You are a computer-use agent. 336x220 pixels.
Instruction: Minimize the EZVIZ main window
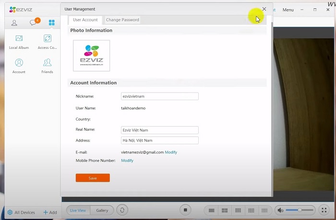[x=302, y=10]
